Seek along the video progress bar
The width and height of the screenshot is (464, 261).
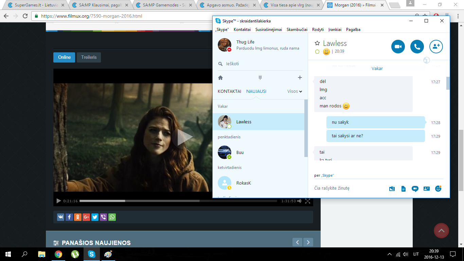coord(178,201)
